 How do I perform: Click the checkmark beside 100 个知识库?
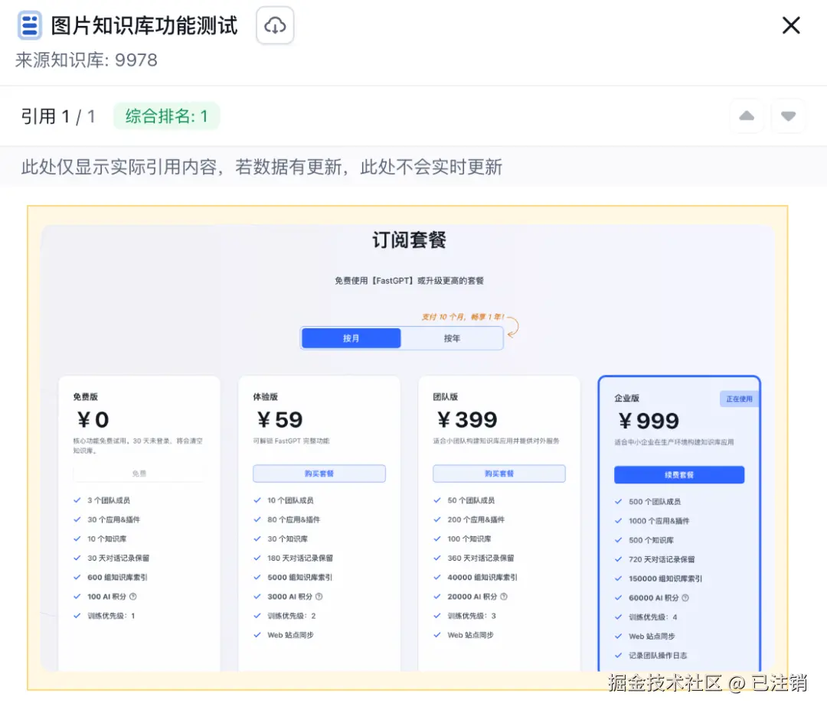[437, 539]
